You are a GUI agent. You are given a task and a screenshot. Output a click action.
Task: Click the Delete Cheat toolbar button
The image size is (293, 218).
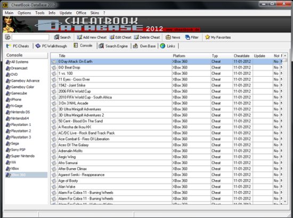pos(147,37)
